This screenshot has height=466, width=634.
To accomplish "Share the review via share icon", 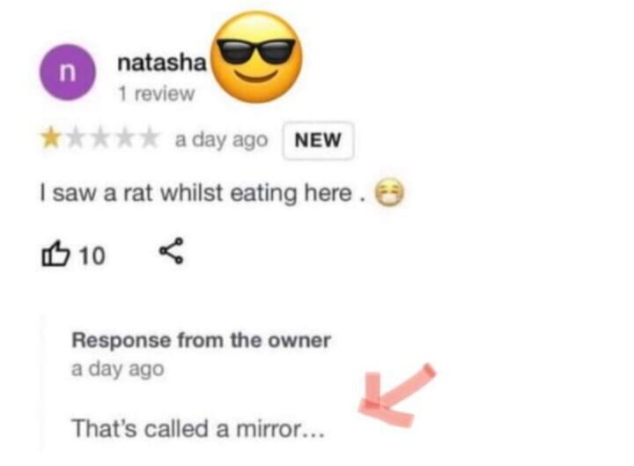I will point(172,251).
